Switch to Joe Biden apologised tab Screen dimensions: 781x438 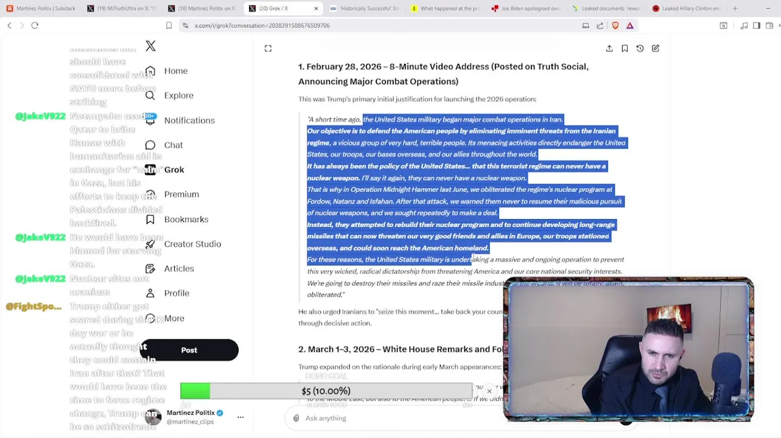point(526,9)
